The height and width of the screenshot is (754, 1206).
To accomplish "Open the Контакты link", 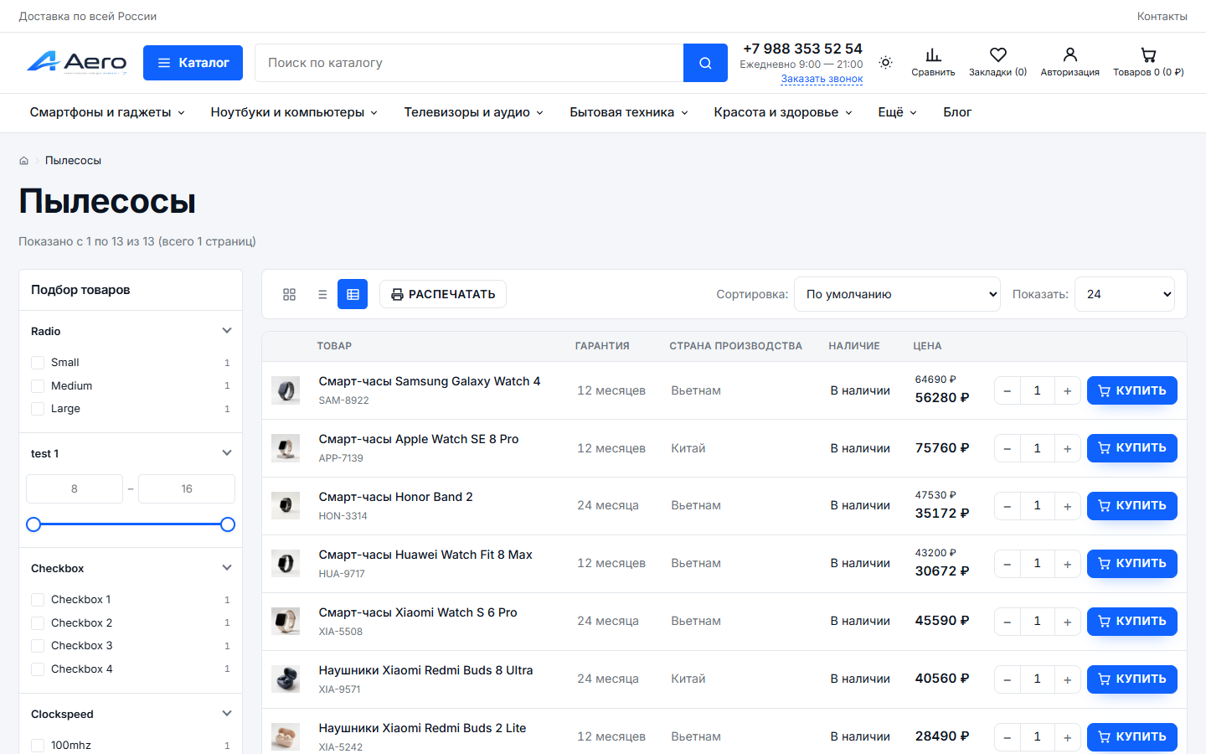I will [1162, 16].
